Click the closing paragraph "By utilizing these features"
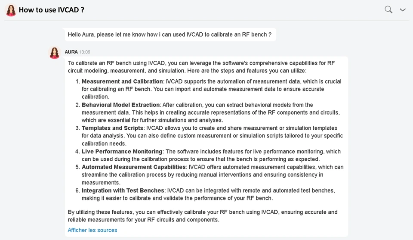Screen dimensions: 413x240 [x=202, y=216]
